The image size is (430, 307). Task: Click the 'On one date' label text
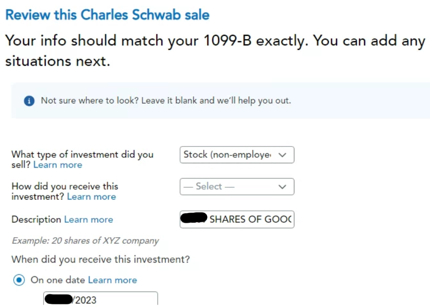[x=58, y=280]
